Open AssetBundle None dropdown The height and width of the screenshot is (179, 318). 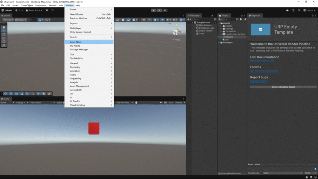click(283, 173)
